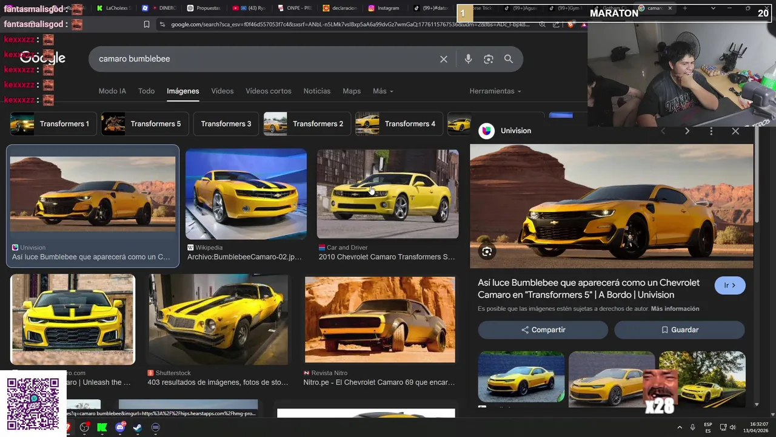The image size is (776, 437).
Task: Filter by the Transformers 5 chip
Action: pyautogui.click(x=144, y=124)
